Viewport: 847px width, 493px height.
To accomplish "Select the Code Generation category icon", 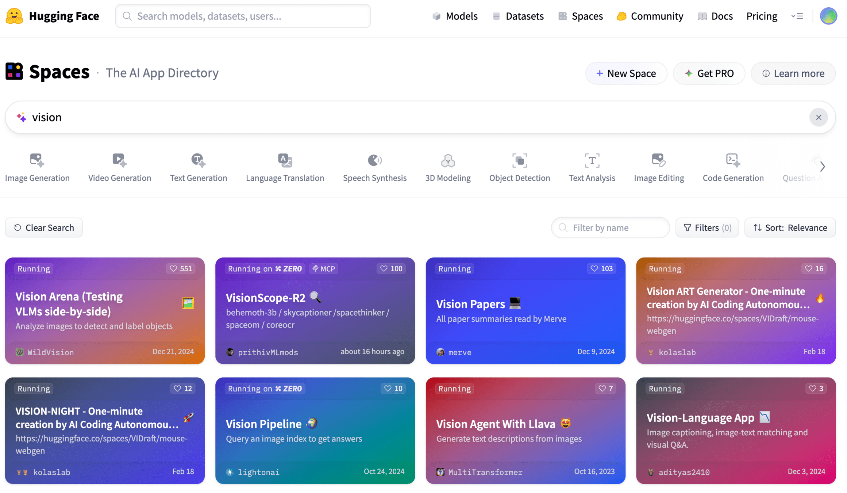I will click(732, 160).
